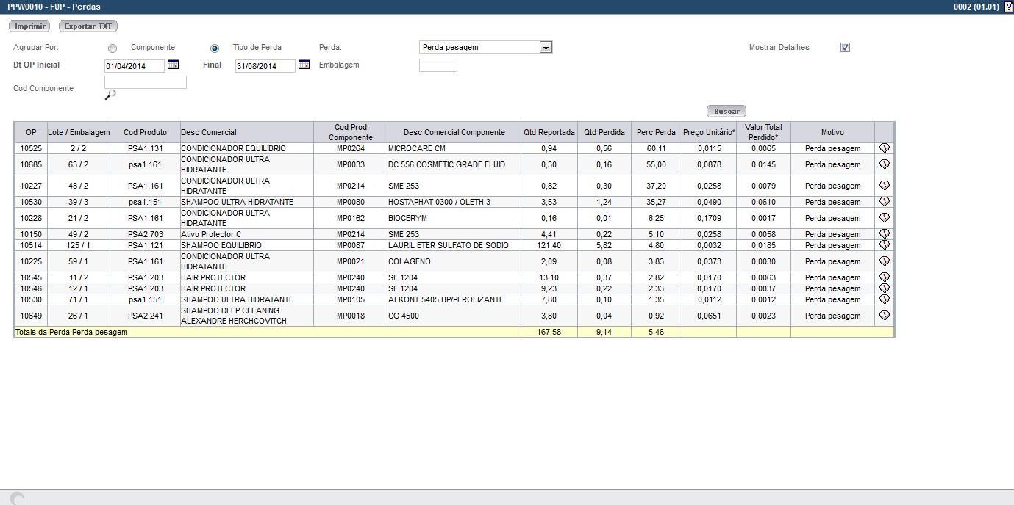Open detail icon for OP 10525 row
Viewport: 1014px width, 505px height.
coord(884,148)
